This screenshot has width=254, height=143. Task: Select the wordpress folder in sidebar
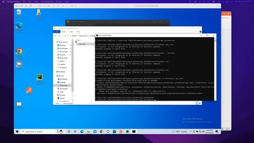coord(63,68)
